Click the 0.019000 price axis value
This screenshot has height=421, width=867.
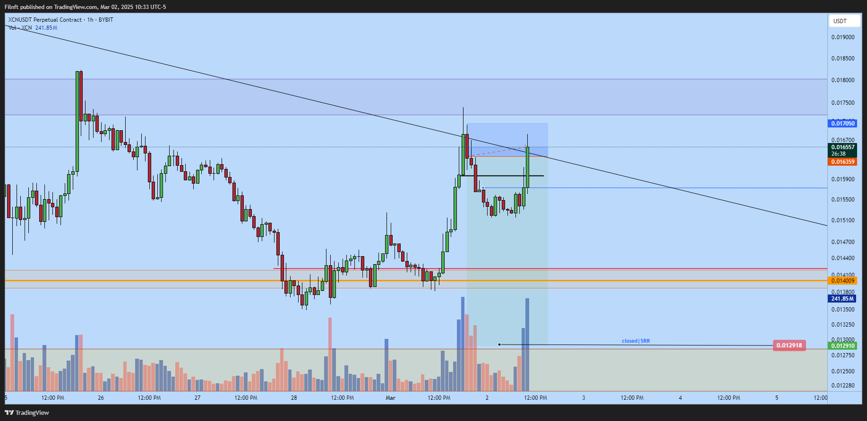843,37
